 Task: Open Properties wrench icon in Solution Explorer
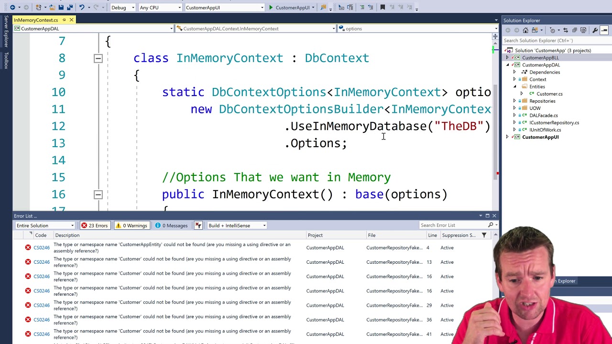point(595,31)
